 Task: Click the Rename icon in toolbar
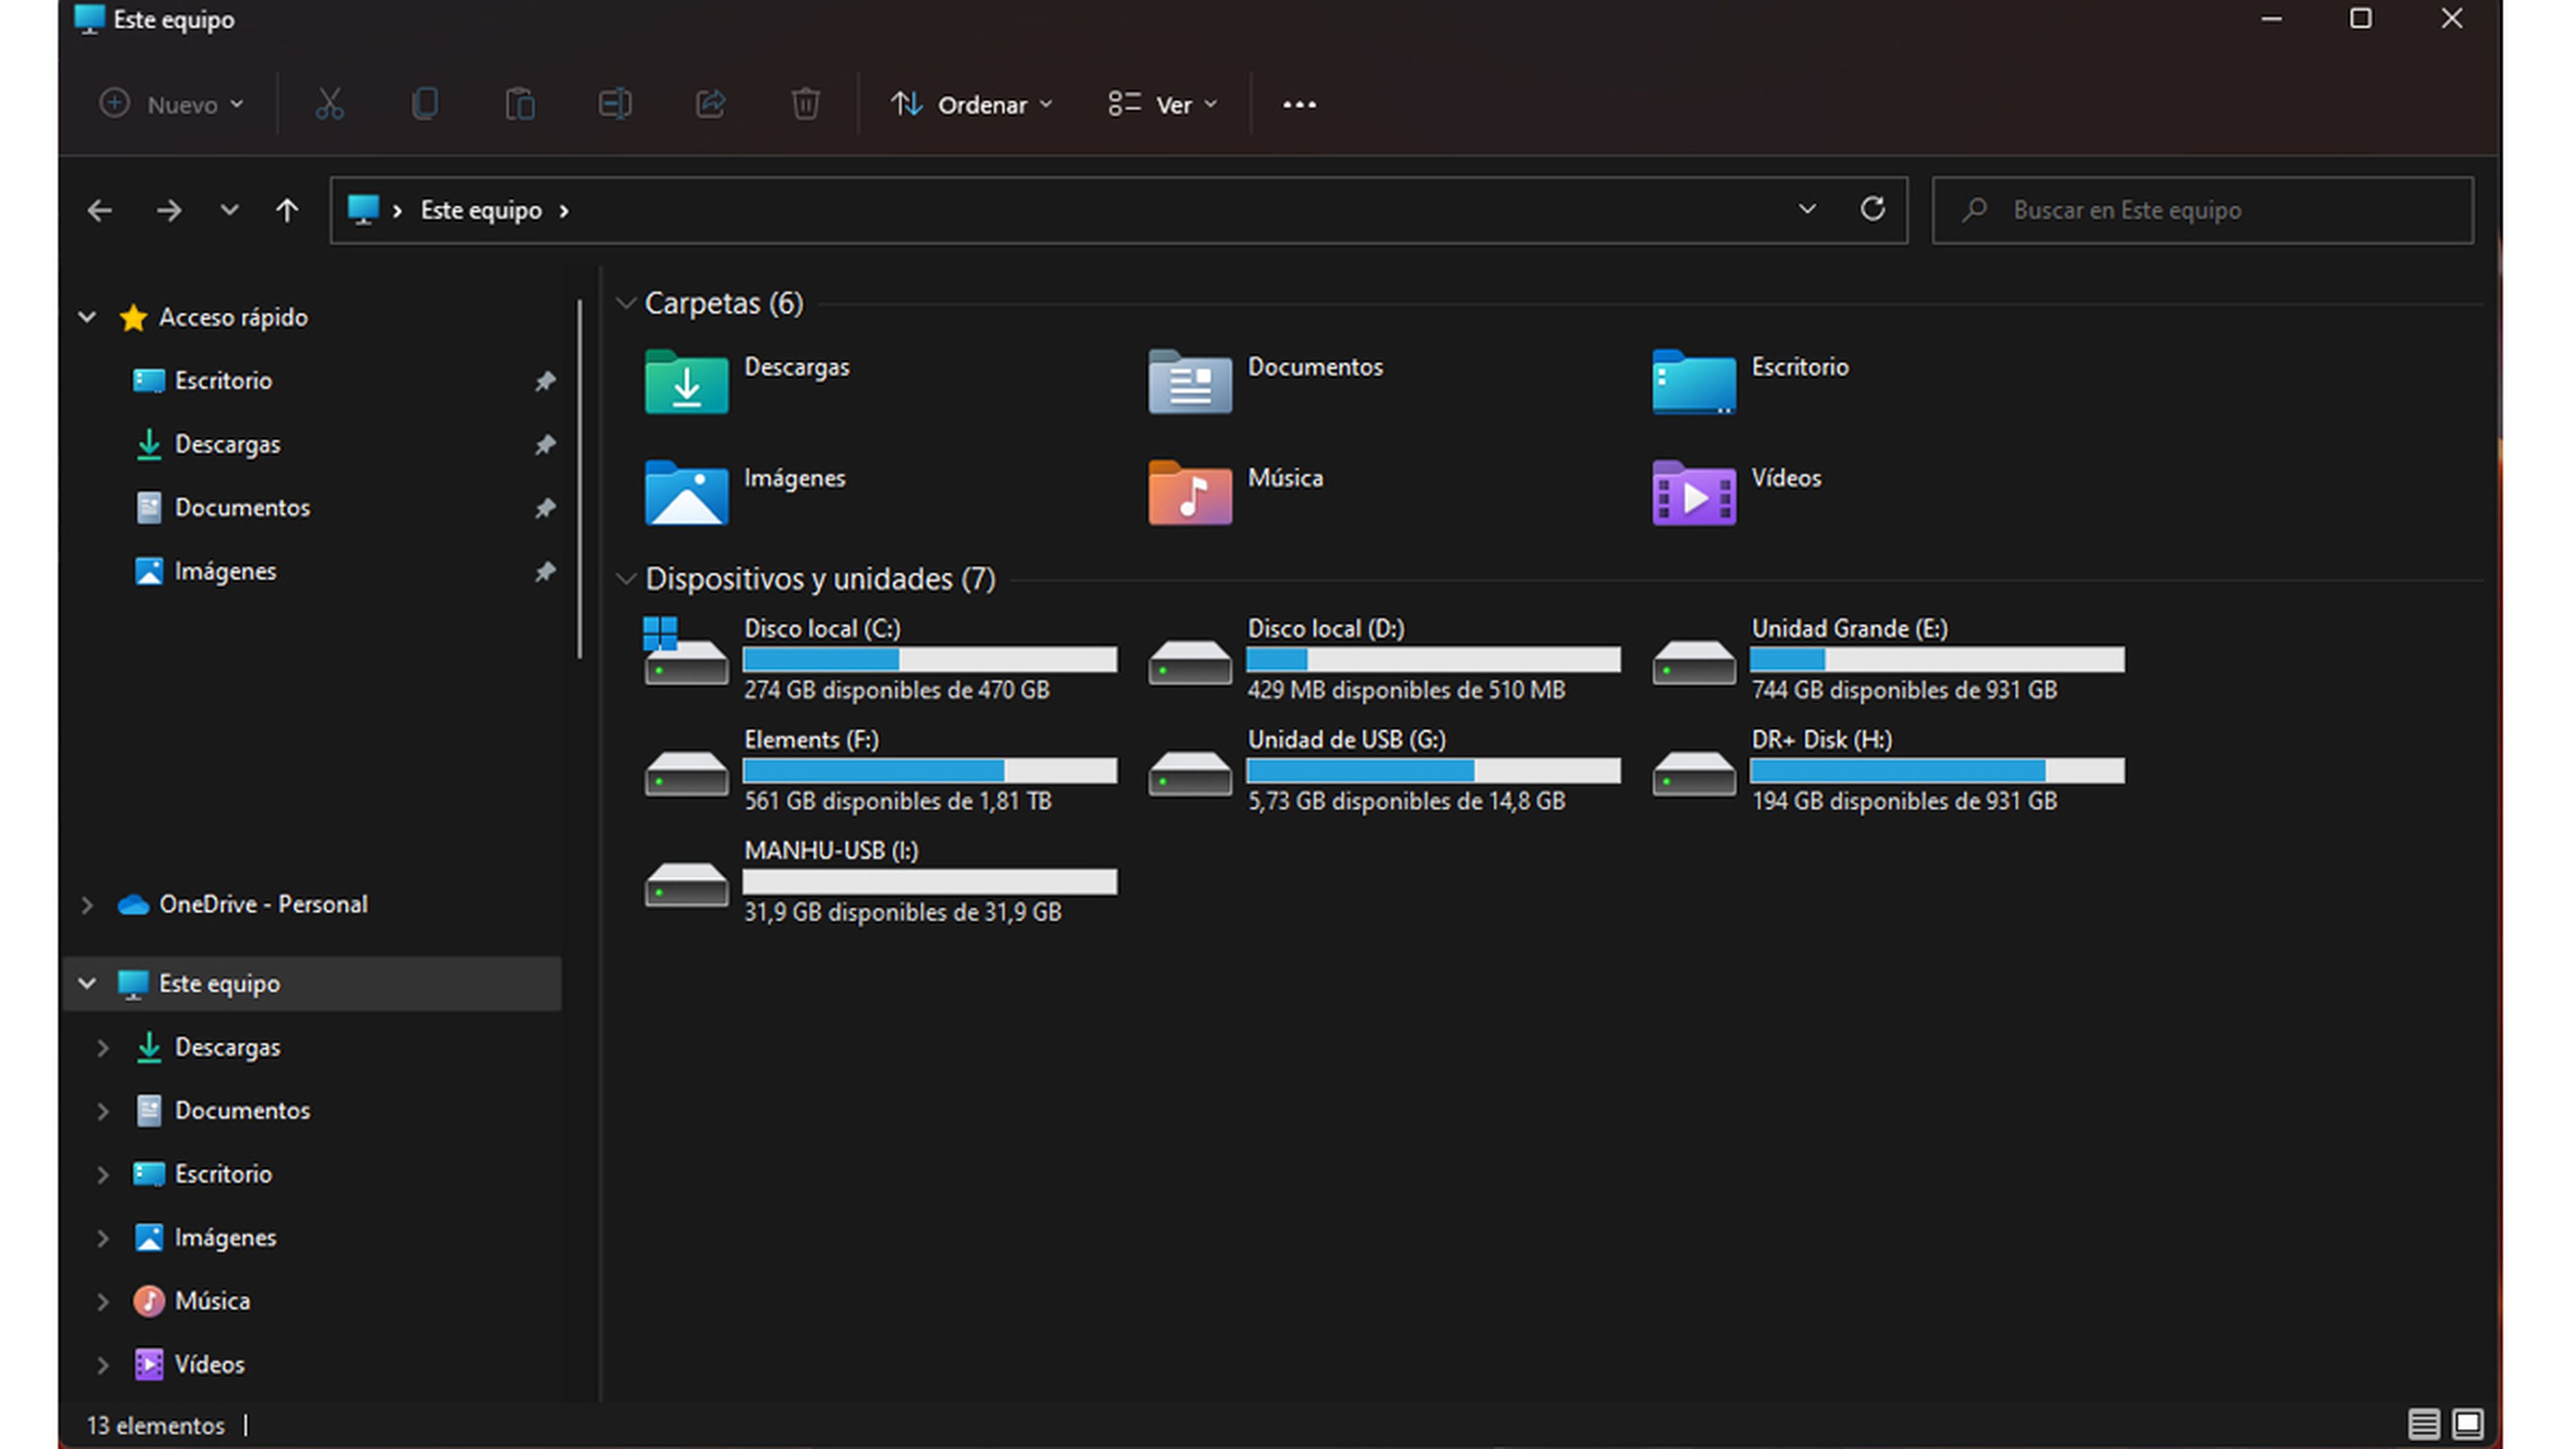[x=615, y=104]
